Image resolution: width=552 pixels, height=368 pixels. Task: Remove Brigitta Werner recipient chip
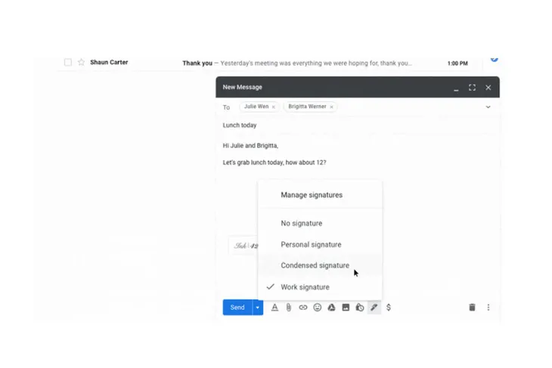click(x=331, y=107)
